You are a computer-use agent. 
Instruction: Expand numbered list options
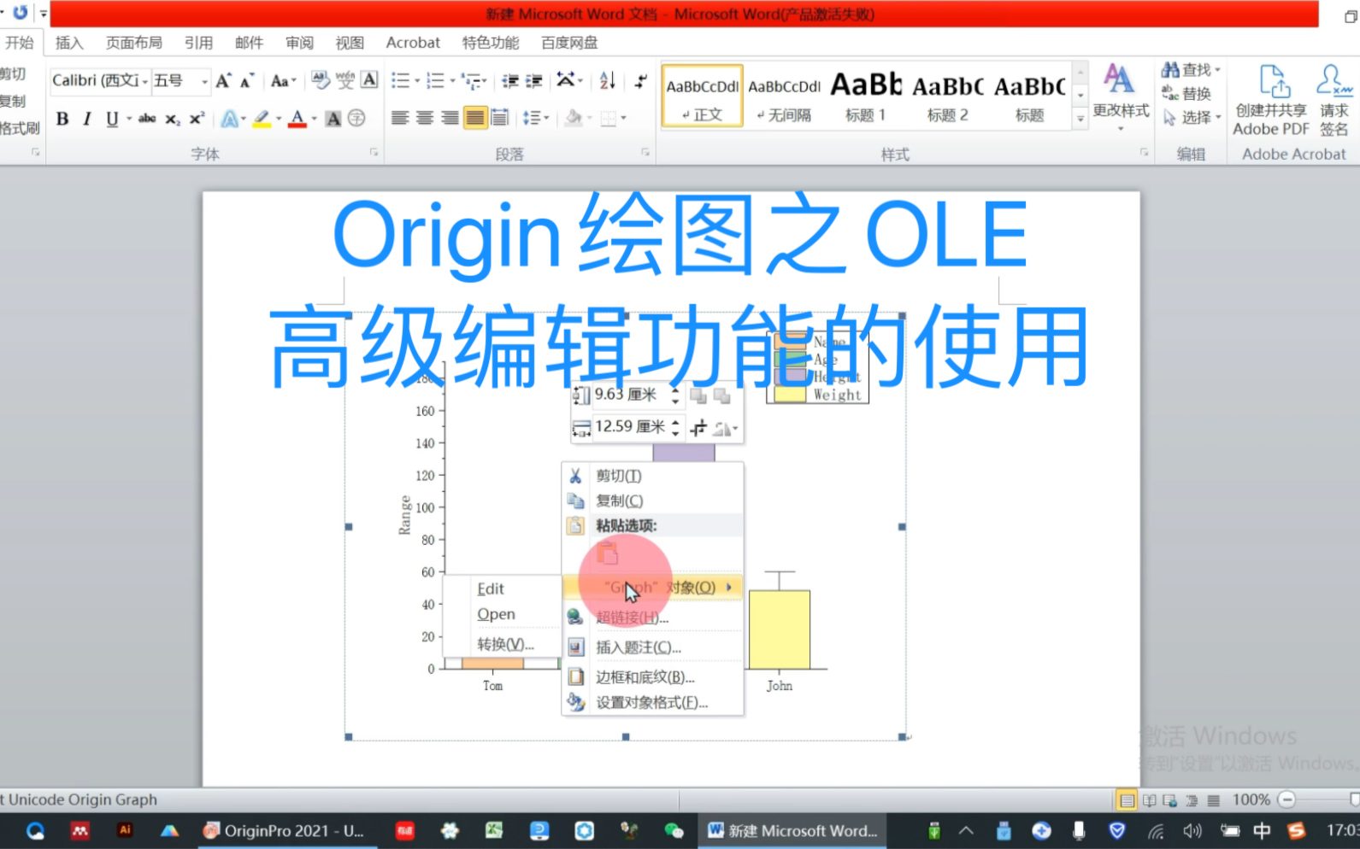point(452,81)
